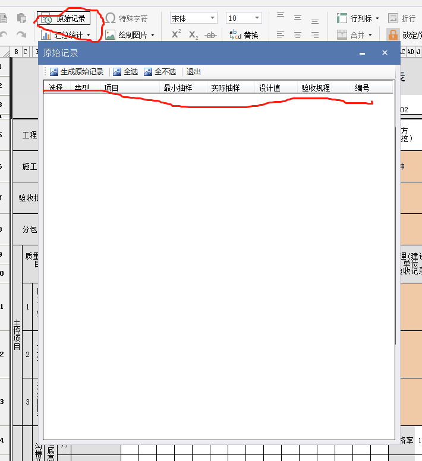422x461 pixels.
Task: Click 全不选 to deselect all
Action: click(160, 72)
